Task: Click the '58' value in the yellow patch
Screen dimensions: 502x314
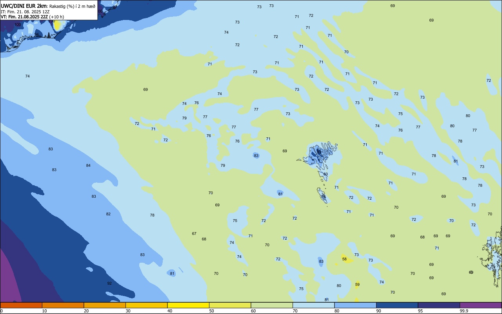Action: (344, 259)
